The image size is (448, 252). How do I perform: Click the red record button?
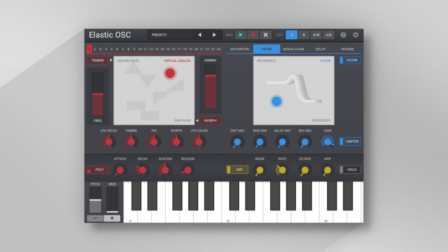point(253,35)
